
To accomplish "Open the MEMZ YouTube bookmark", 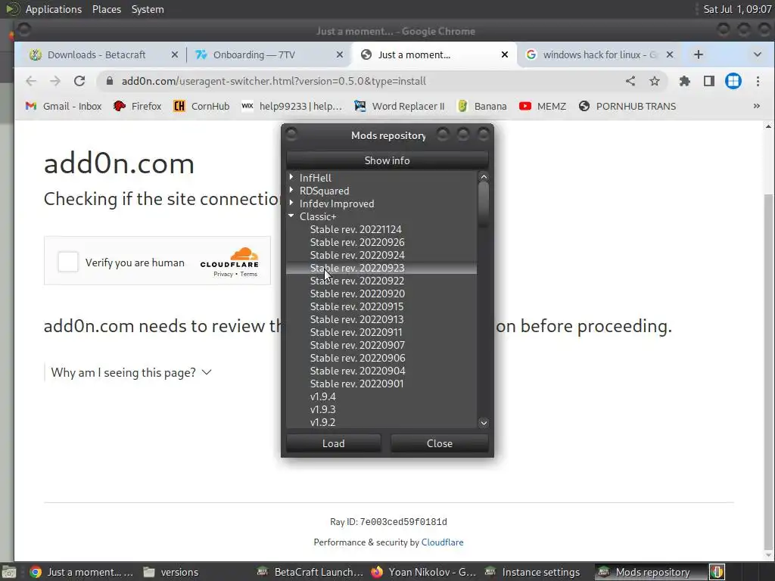I will tap(543, 106).
